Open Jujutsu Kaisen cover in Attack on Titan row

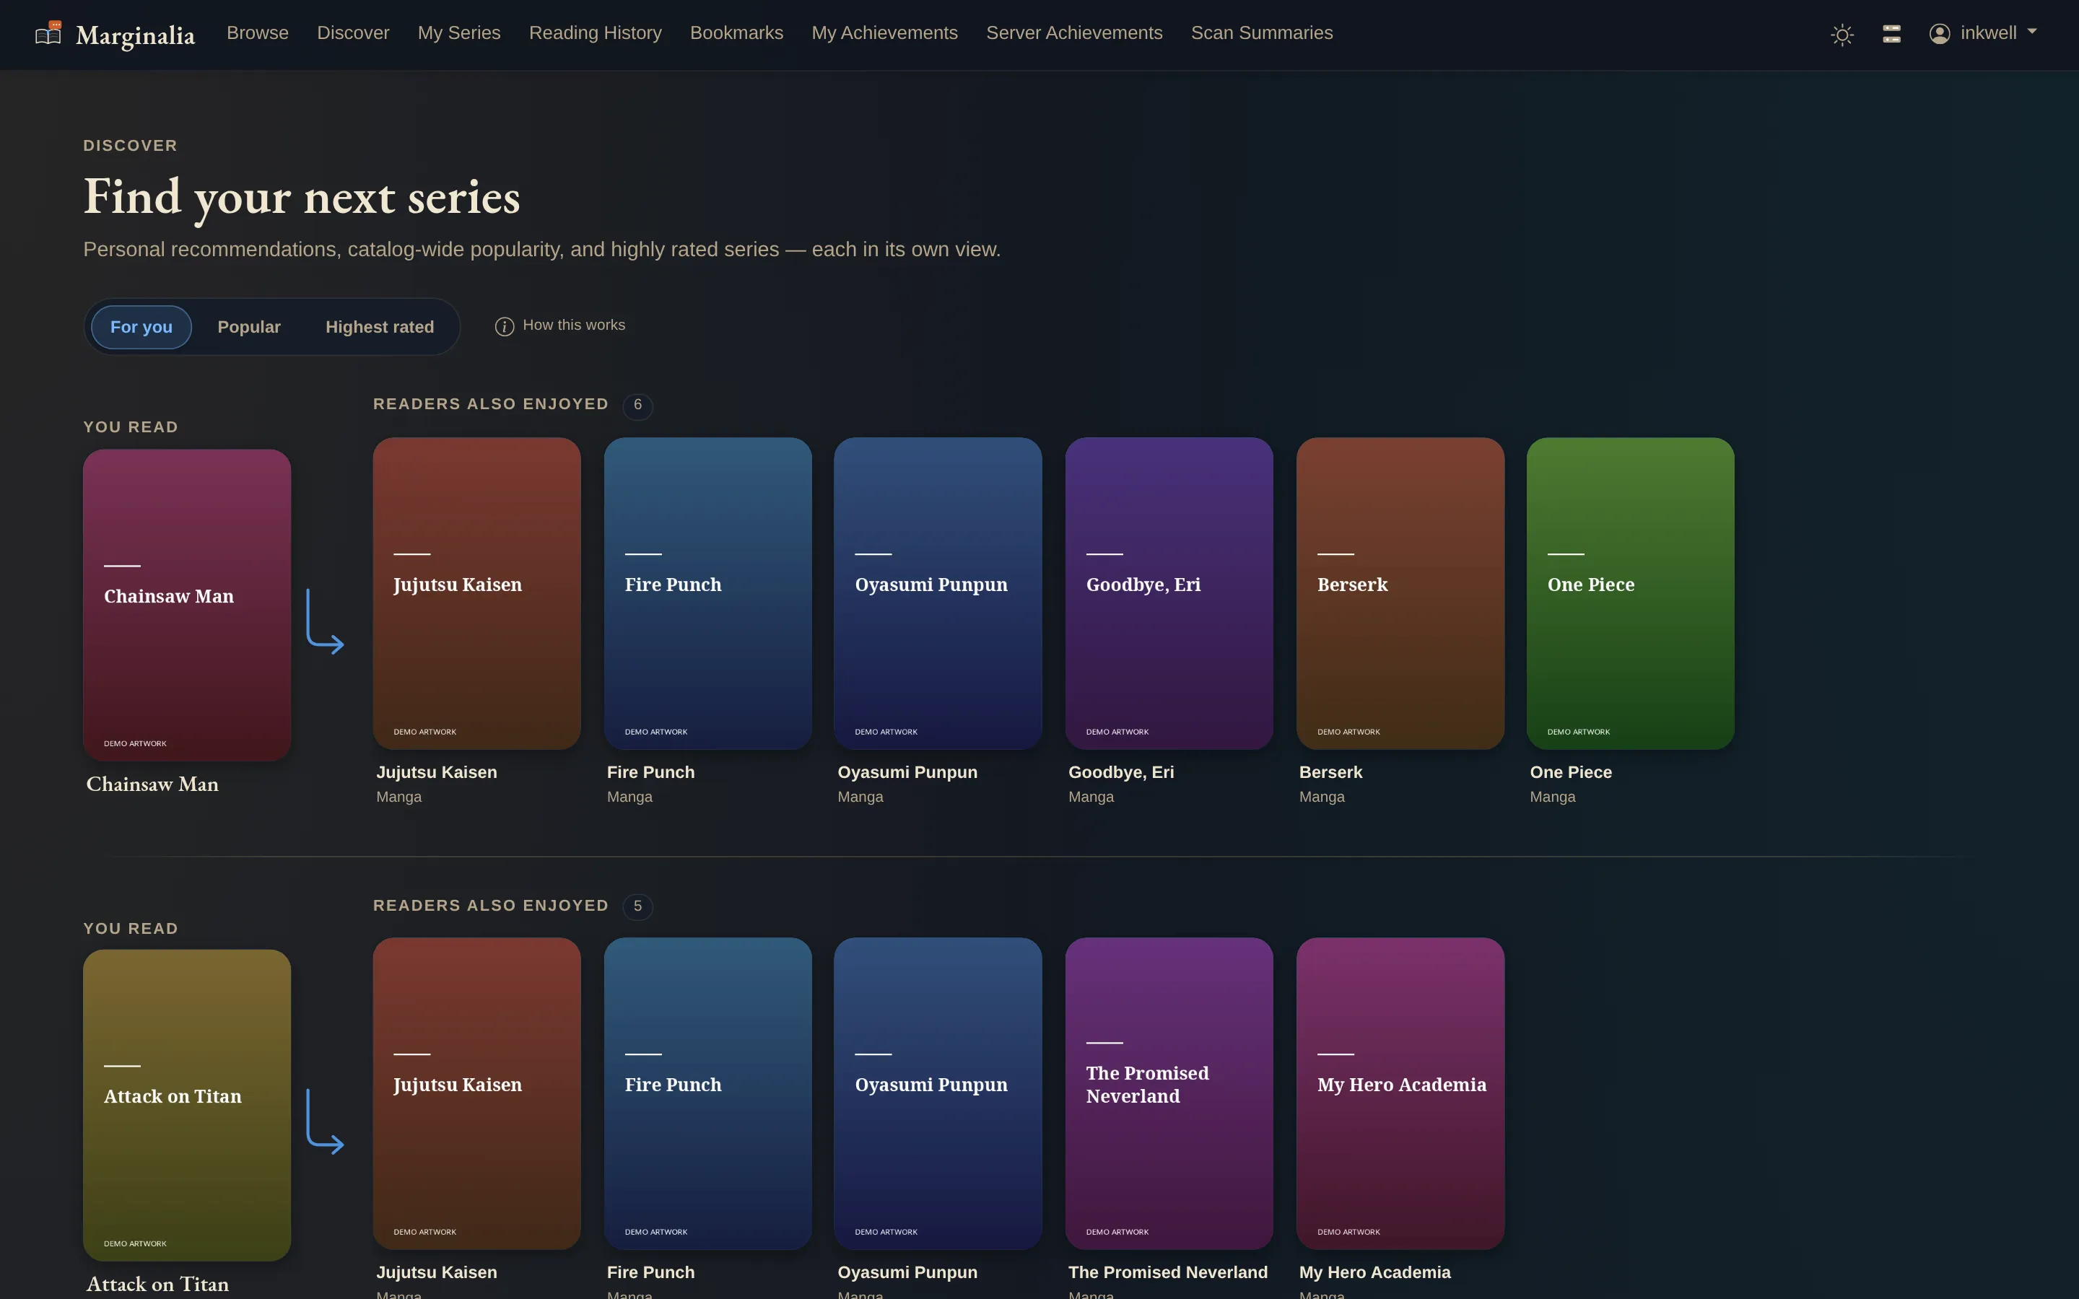pyautogui.click(x=476, y=1093)
